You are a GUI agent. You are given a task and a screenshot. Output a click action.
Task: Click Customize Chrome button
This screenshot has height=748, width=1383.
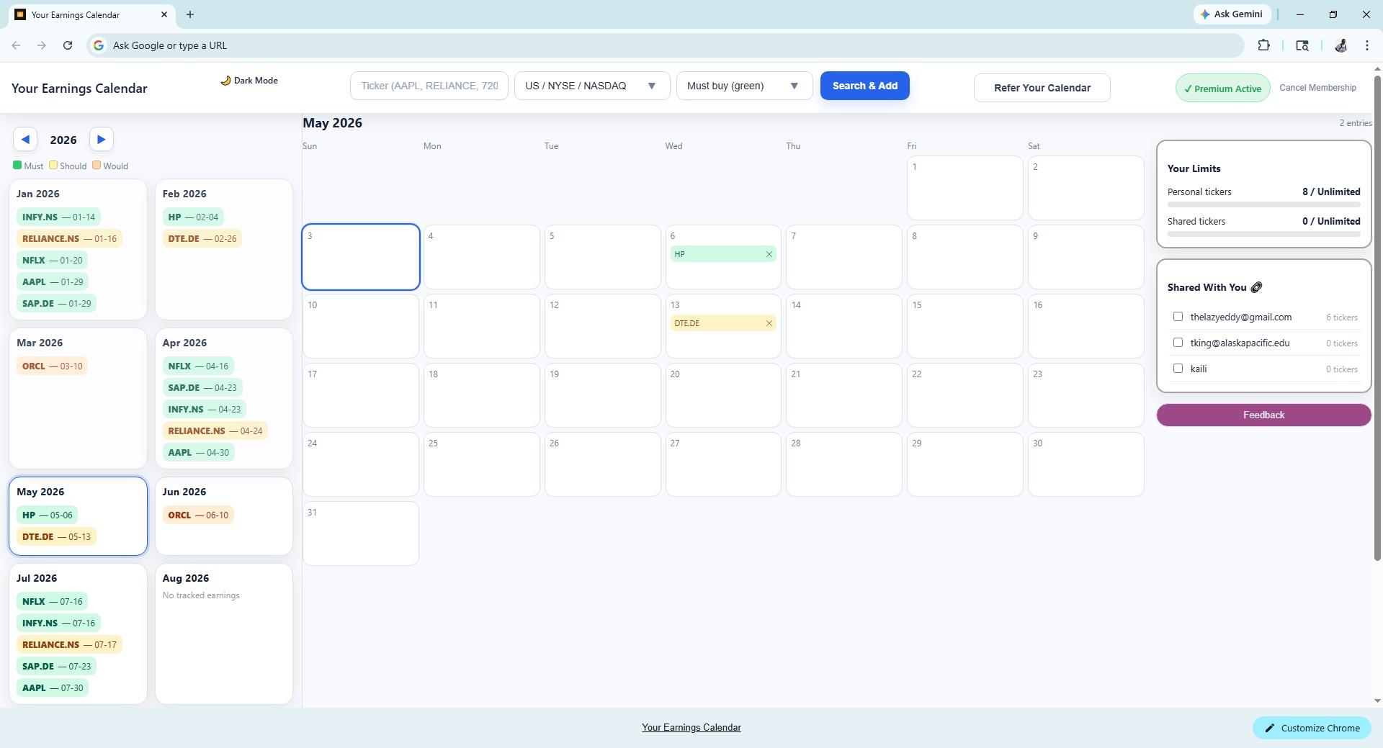(1312, 729)
